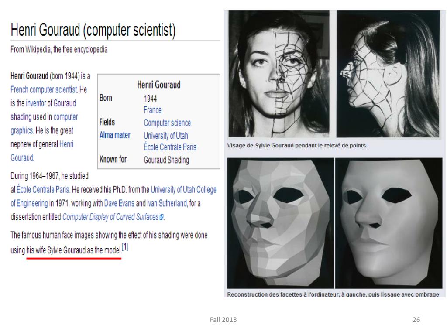The height and width of the screenshot is (335, 447).
Task: Click caption 'Visage de Sylvie Gouraud pendant le relevé'
Action: [x=297, y=146]
